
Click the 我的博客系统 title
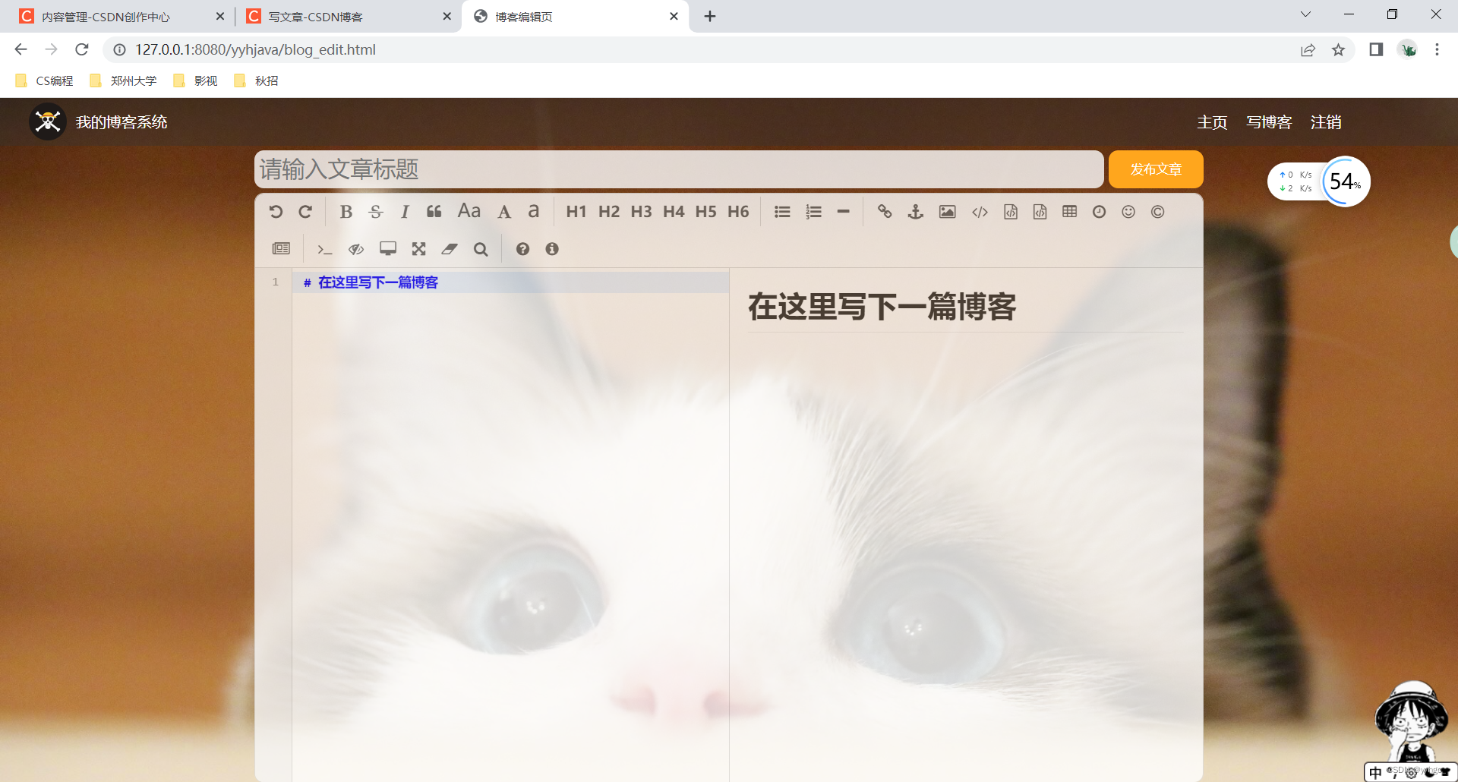[121, 122]
